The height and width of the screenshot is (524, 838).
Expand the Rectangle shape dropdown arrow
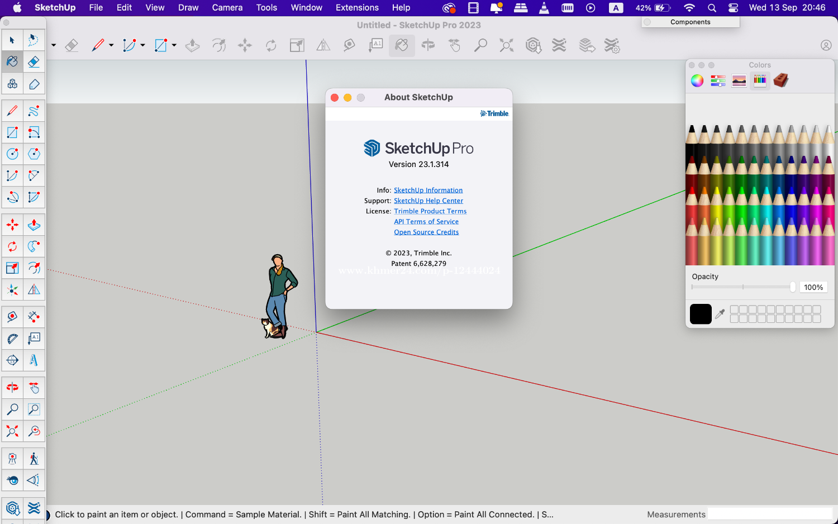pyautogui.click(x=174, y=45)
